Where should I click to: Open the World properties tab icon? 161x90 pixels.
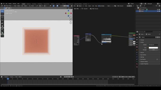[137, 47]
